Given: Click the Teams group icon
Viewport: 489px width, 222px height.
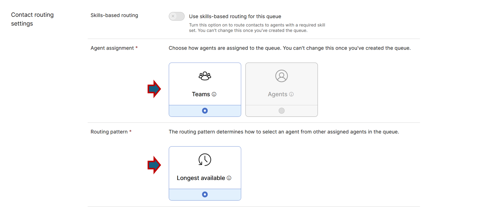Looking at the screenshot, I should (x=205, y=76).
